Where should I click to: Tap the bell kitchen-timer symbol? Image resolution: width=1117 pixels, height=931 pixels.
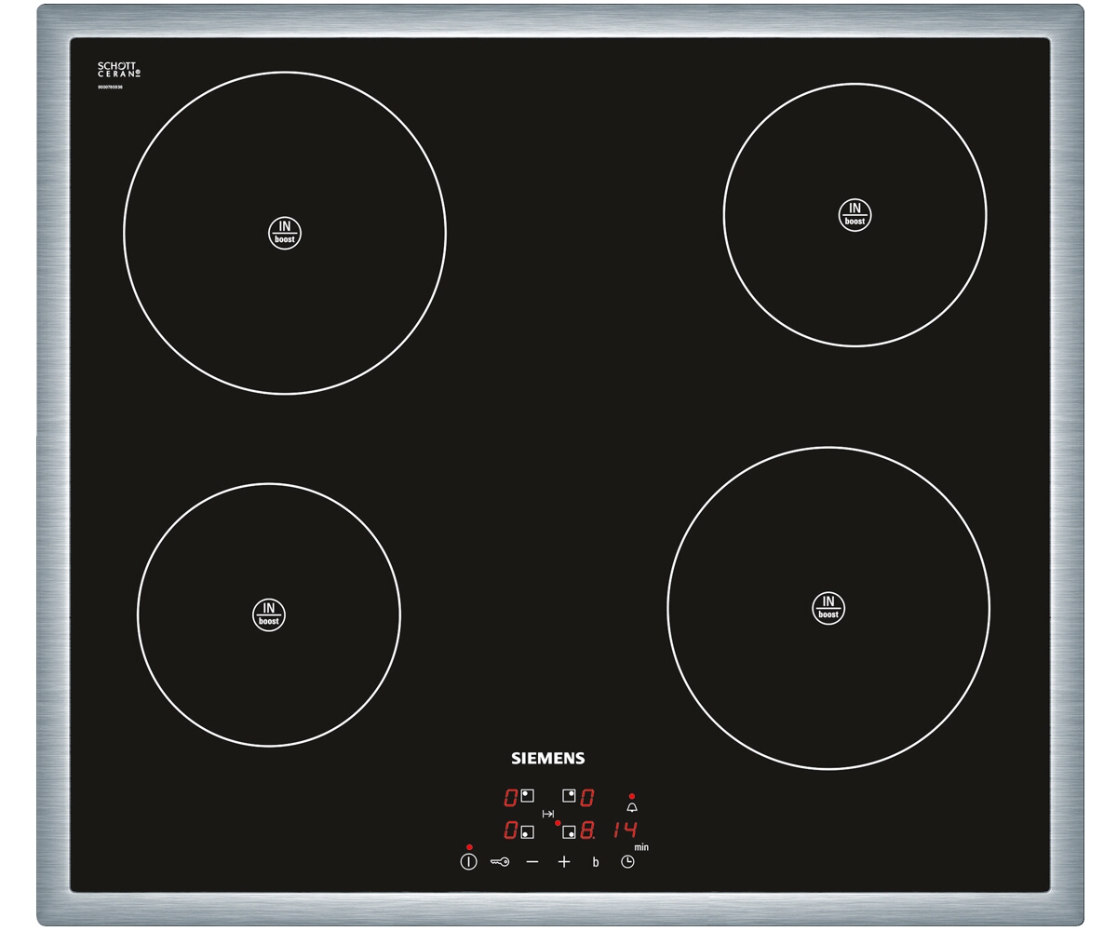[x=632, y=807]
